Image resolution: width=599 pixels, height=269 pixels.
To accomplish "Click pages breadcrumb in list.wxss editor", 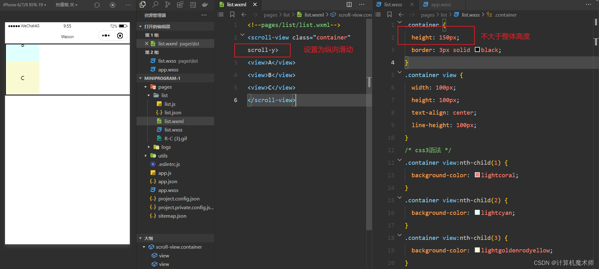I will tap(428, 15).
